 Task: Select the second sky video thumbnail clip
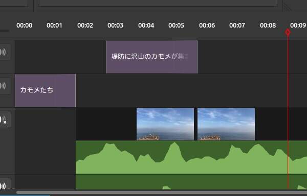pyautogui.click(x=226, y=125)
